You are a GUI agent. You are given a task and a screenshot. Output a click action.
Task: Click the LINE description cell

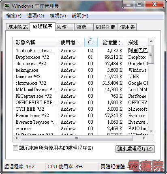pos(133,77)
